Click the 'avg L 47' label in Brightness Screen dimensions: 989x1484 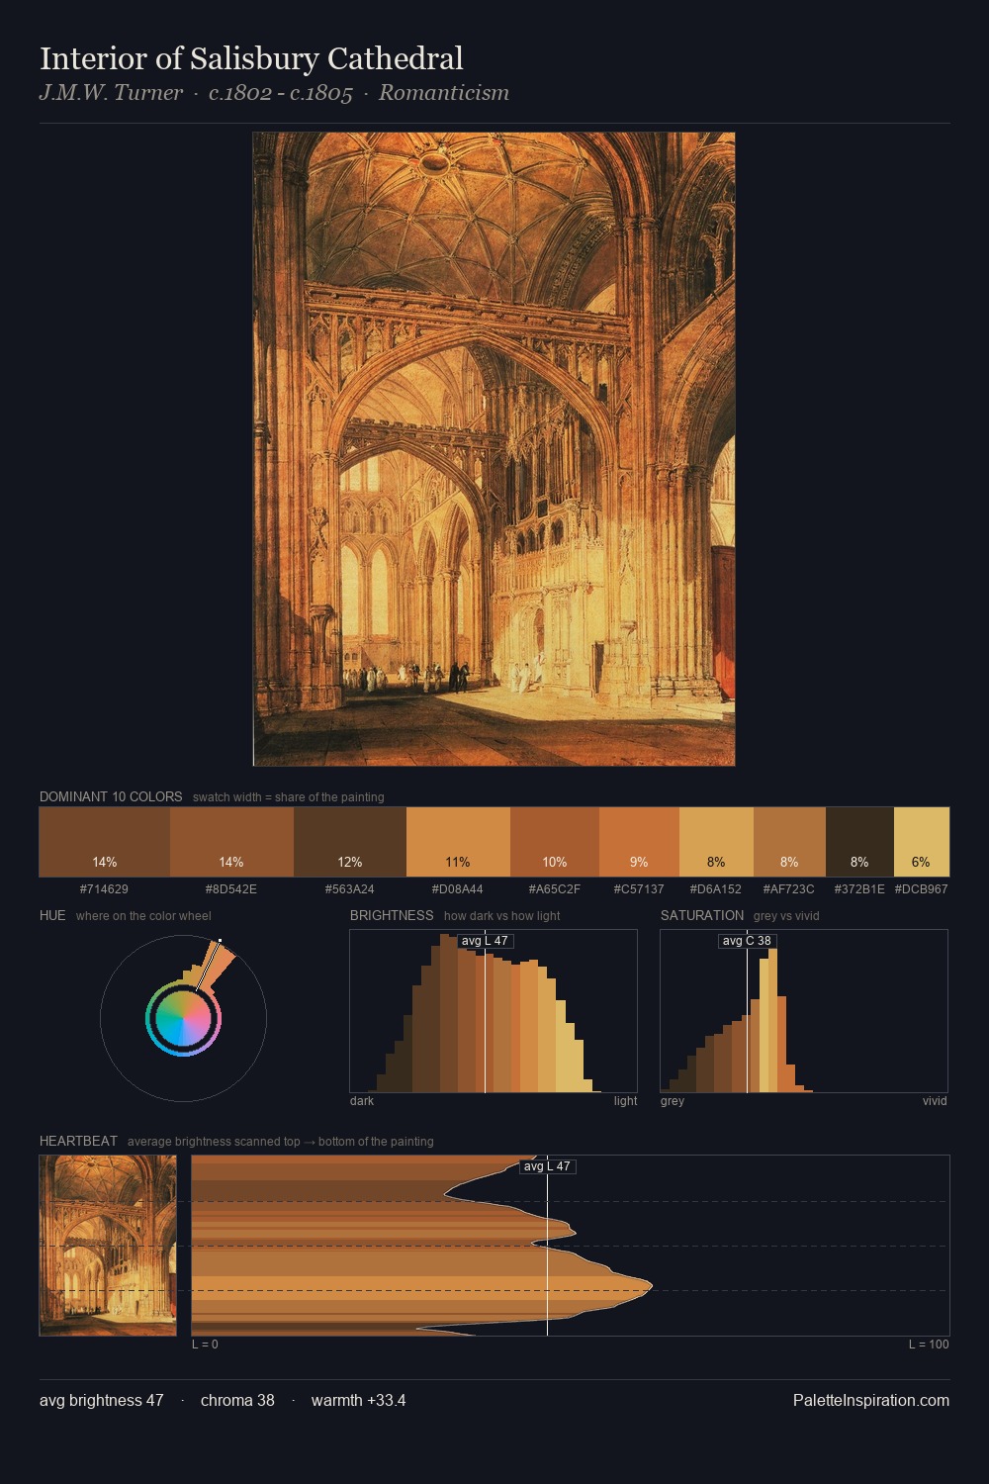click(486, 941)
